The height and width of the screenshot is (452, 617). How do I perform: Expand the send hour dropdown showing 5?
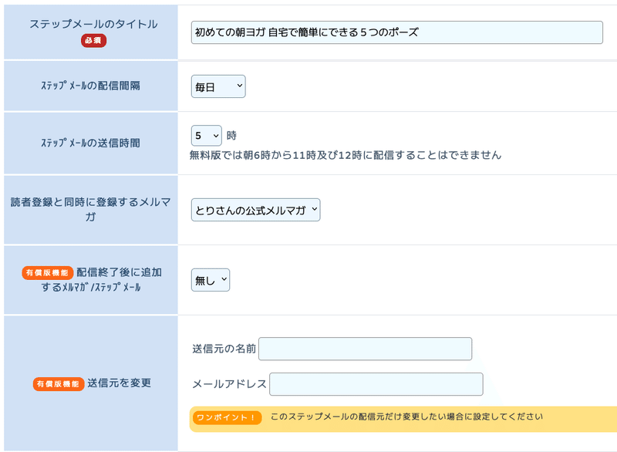click(x=206, y=136)
